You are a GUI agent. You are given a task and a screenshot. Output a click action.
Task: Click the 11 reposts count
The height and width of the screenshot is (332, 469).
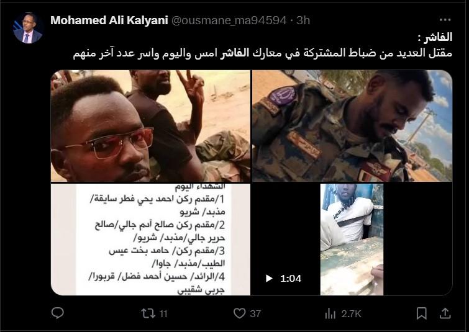pos(163,314)
